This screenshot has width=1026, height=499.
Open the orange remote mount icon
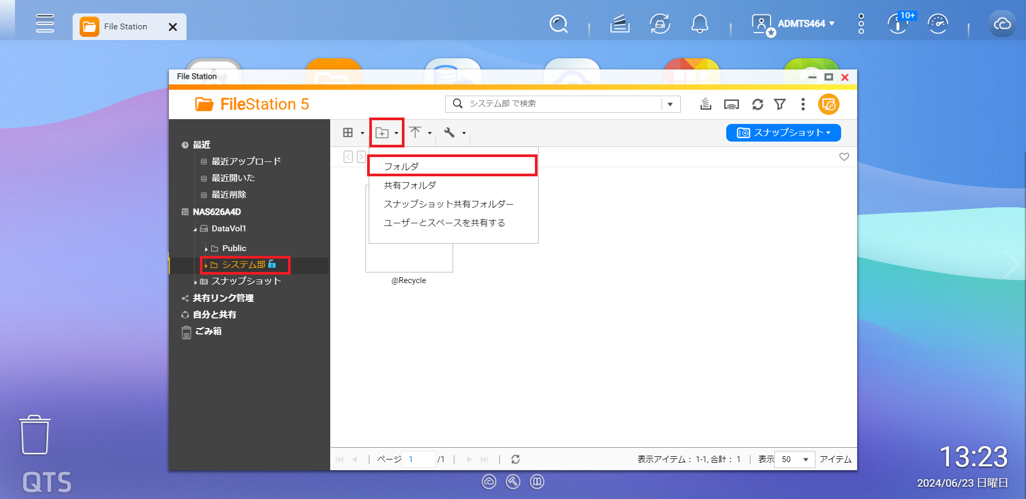(829, 104)
